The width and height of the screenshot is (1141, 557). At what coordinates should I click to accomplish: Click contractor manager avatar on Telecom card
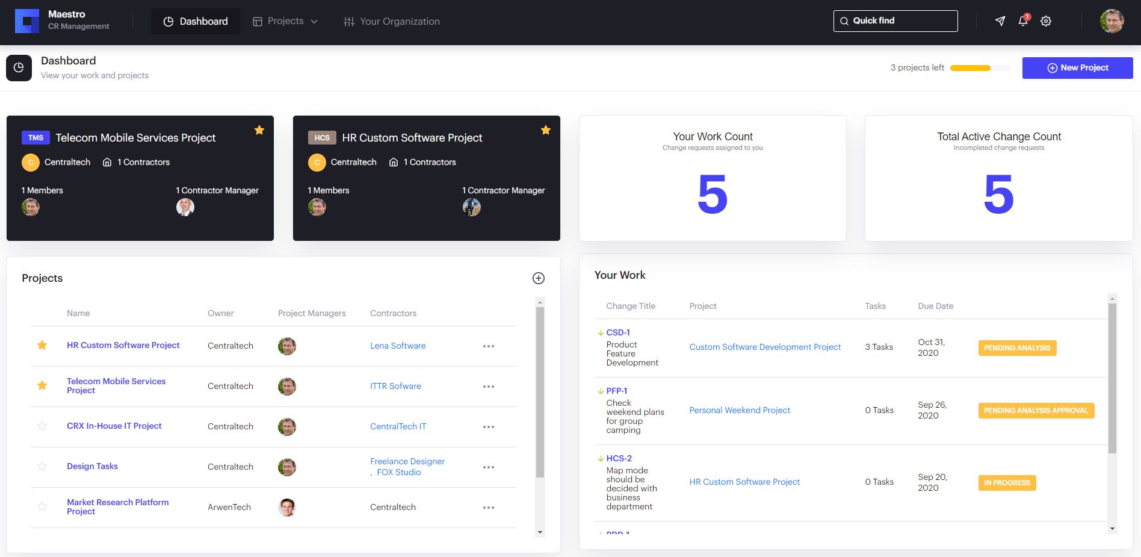click(185, 207)
